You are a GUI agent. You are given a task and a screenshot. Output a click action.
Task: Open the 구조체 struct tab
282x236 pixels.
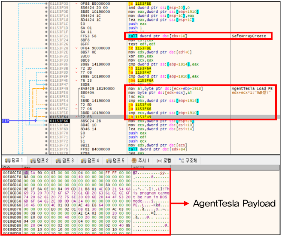tap(188, 161)
